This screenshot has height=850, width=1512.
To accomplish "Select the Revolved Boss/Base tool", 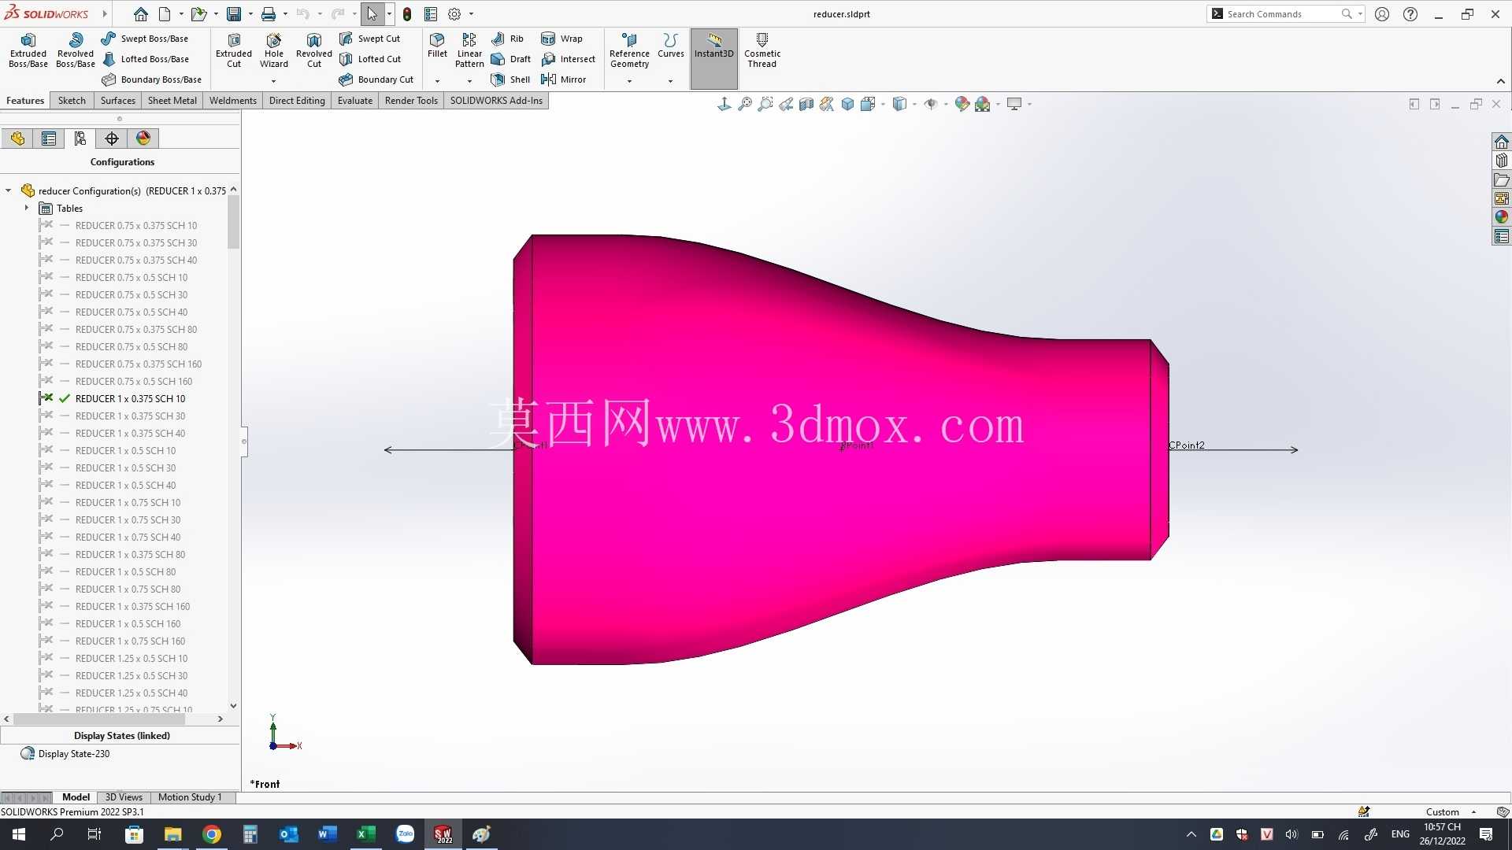I will 76,50.
